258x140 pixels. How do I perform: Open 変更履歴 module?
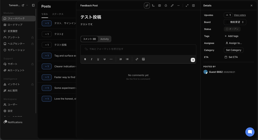[x=19, y=31]
